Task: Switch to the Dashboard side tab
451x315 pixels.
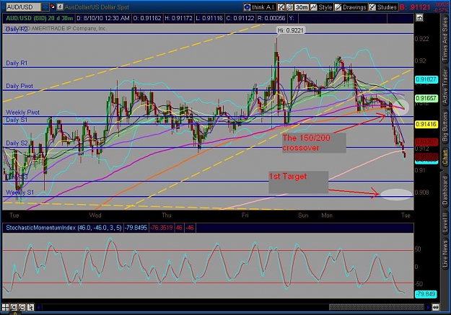Action: [x=445, y=190]
